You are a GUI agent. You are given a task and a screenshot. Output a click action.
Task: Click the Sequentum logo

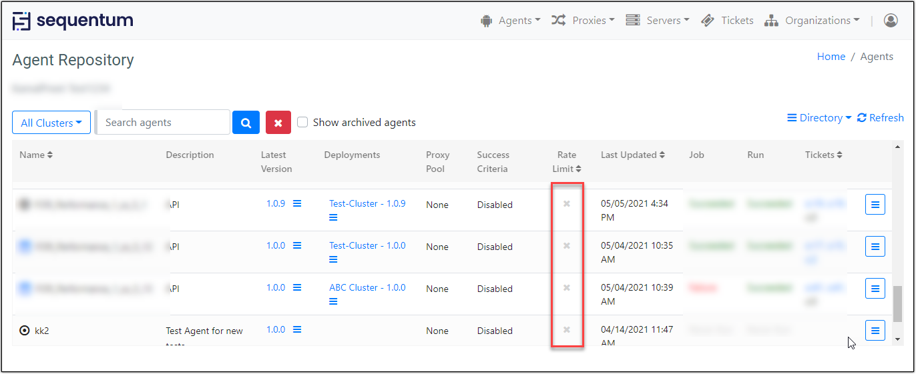[x=73, y=21]
